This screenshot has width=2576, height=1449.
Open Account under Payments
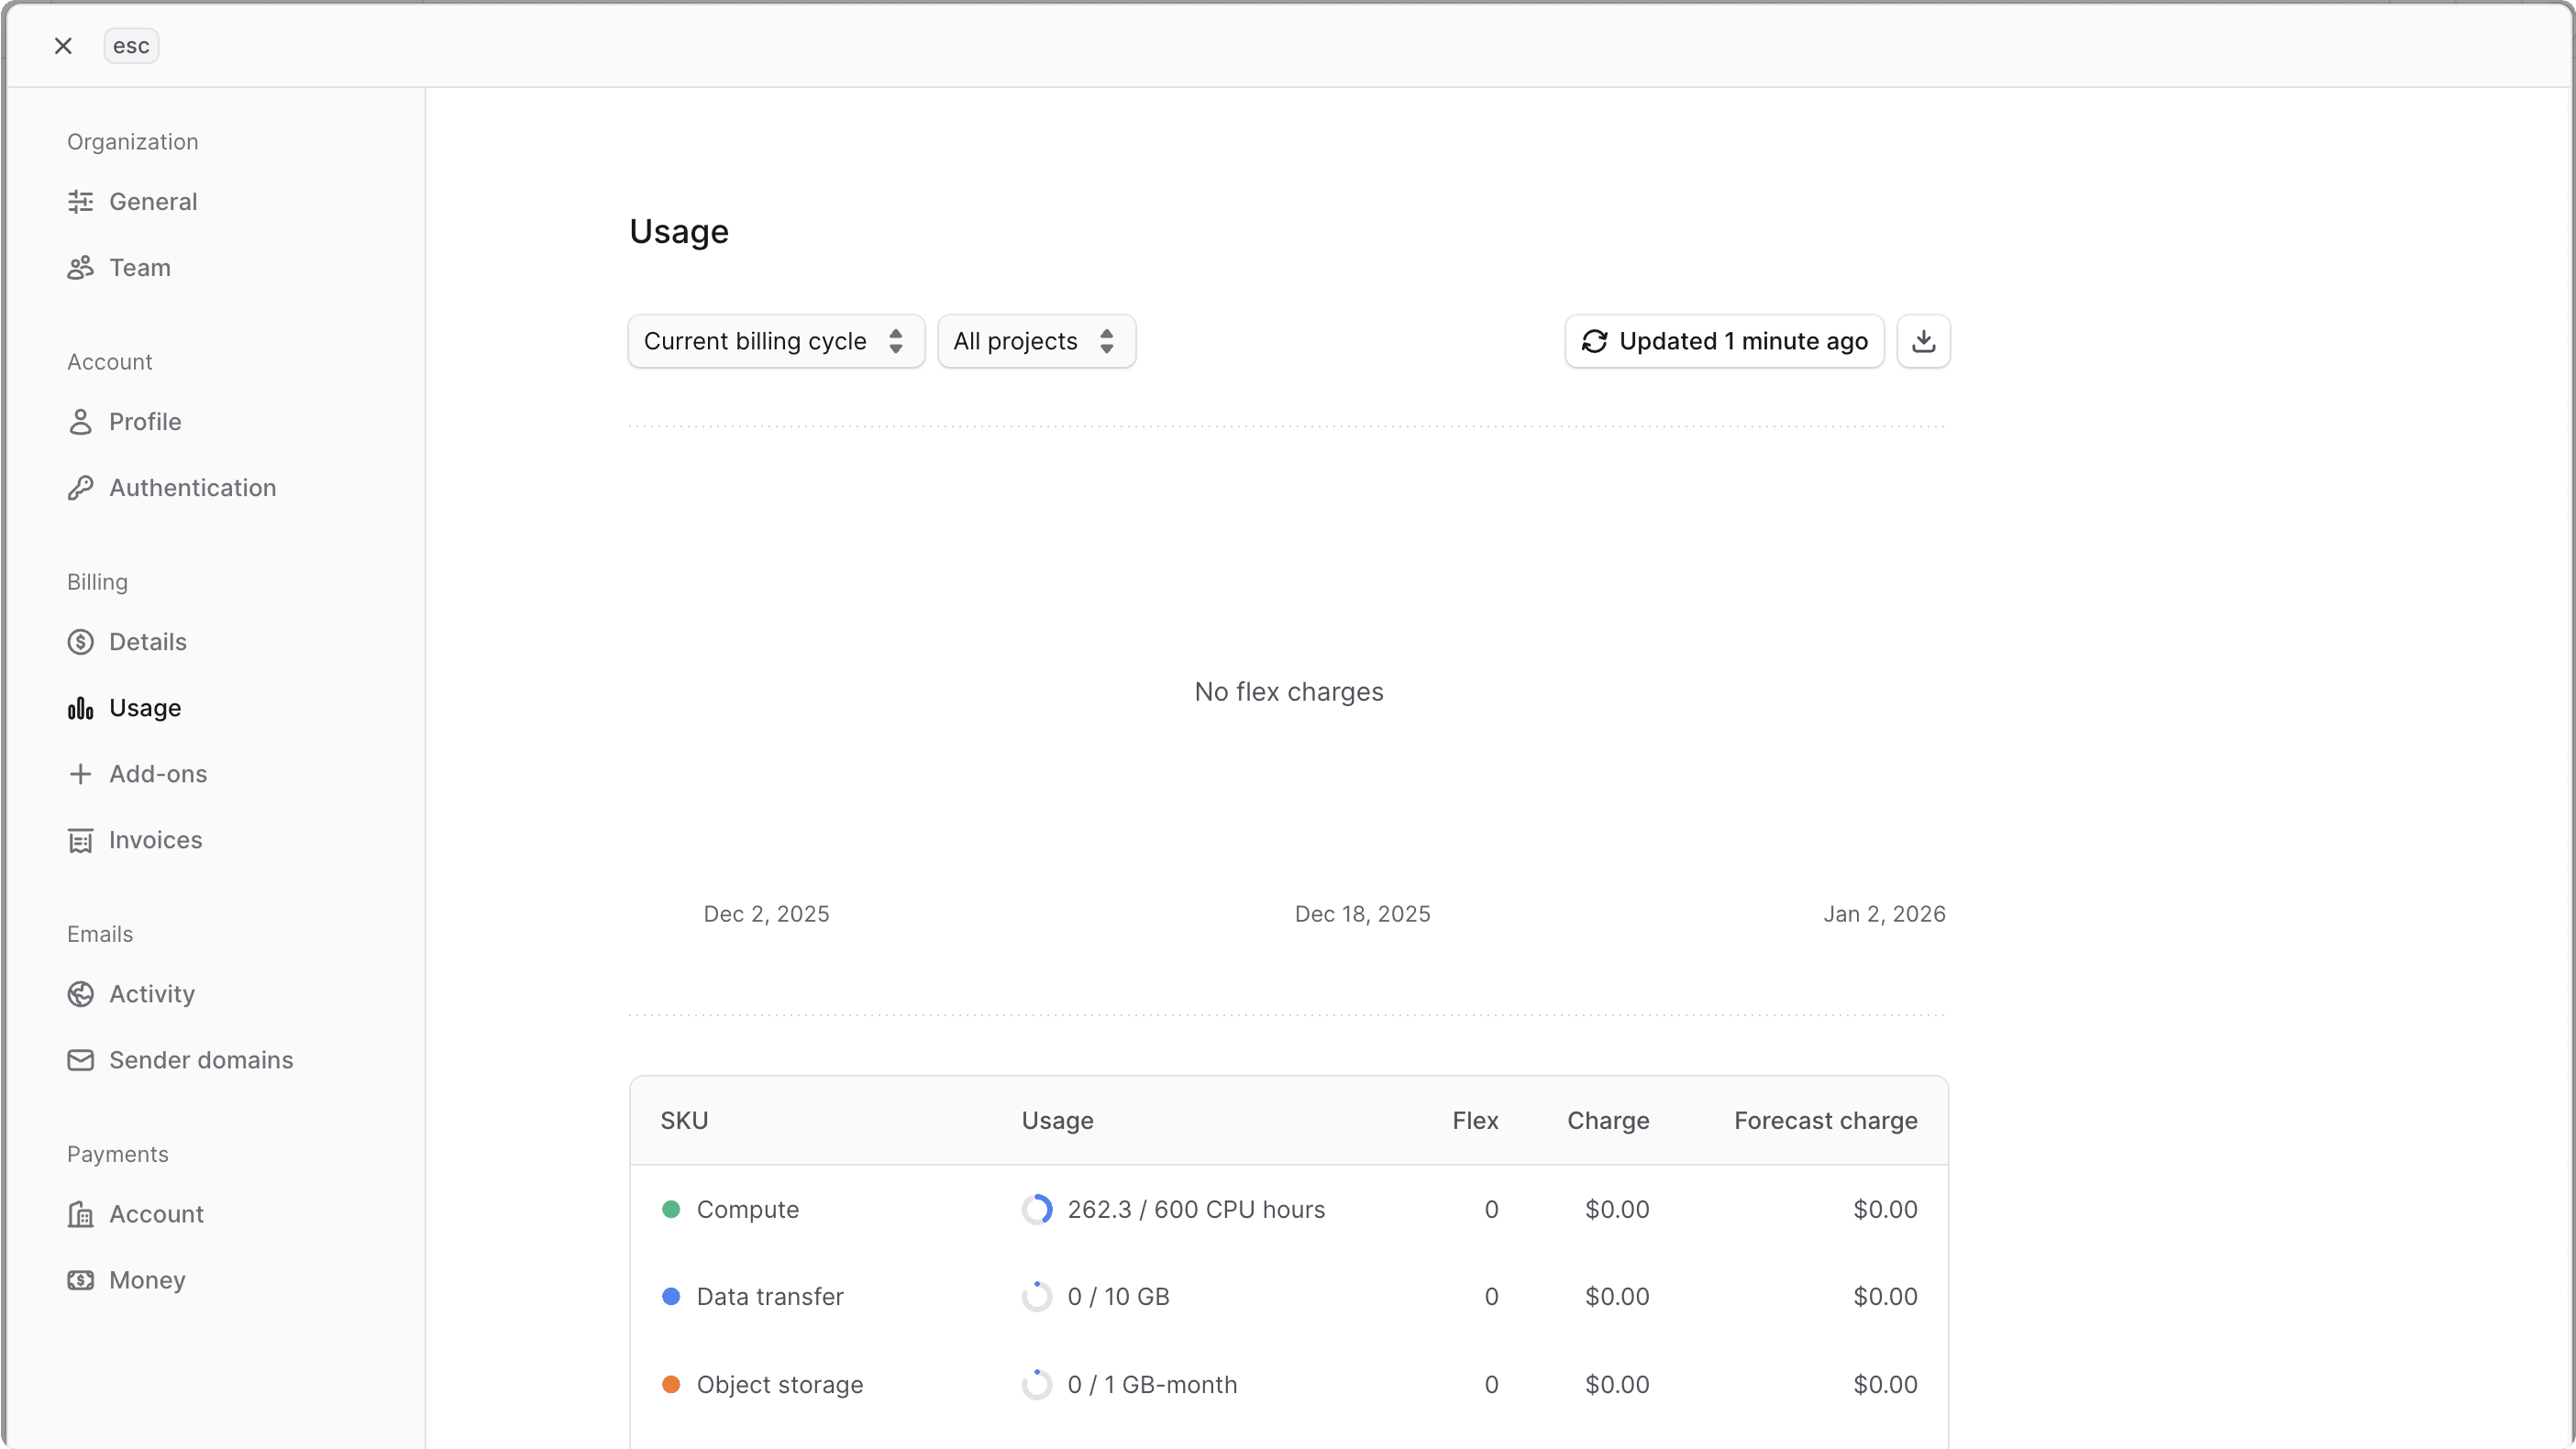click(x=137, y=1214)
